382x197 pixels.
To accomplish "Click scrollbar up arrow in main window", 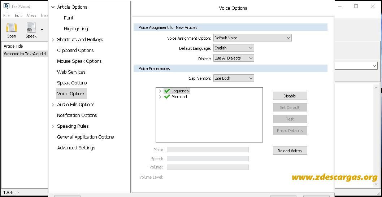I will 376,88.
